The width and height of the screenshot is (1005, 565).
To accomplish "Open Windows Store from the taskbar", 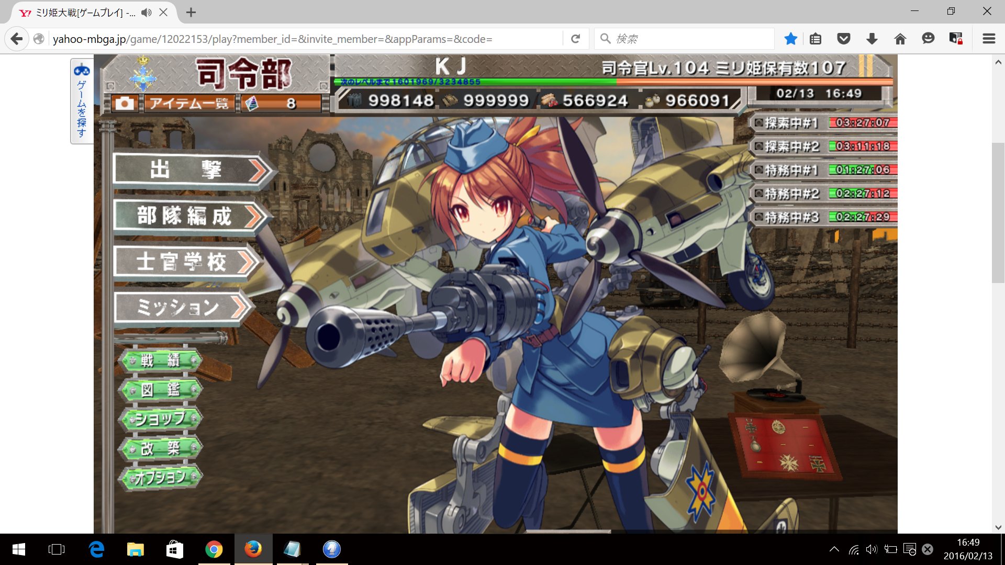I will click(175, 549).
